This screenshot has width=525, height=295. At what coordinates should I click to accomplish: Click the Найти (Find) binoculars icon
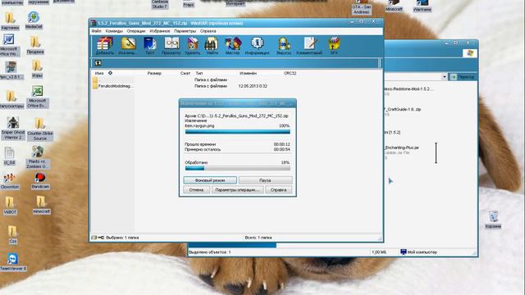tap(212, 46)
